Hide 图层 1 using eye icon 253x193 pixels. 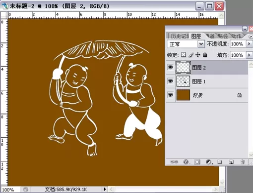[171, 81]
